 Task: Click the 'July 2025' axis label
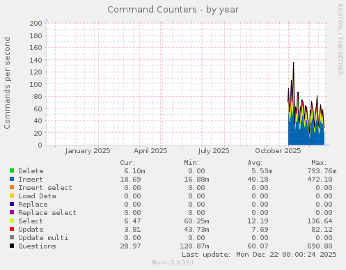tap(214, 151)
